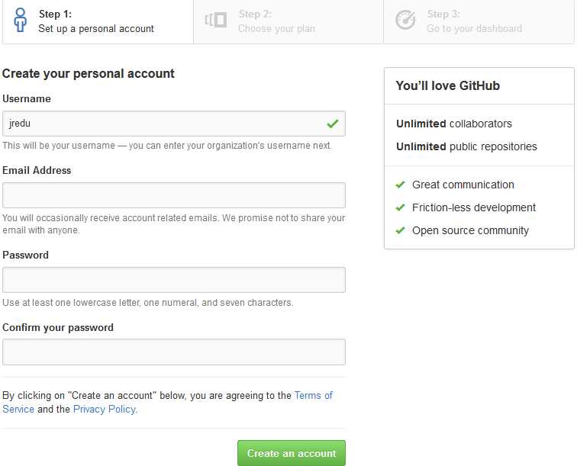Click the plan cards icon for Step 2
Screen dimensions: 577x466
[216, 20]
